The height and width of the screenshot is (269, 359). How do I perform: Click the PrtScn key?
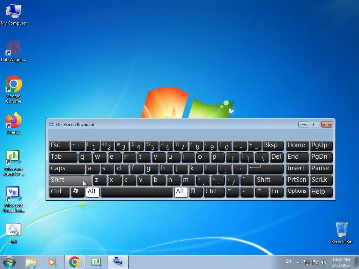297,180
